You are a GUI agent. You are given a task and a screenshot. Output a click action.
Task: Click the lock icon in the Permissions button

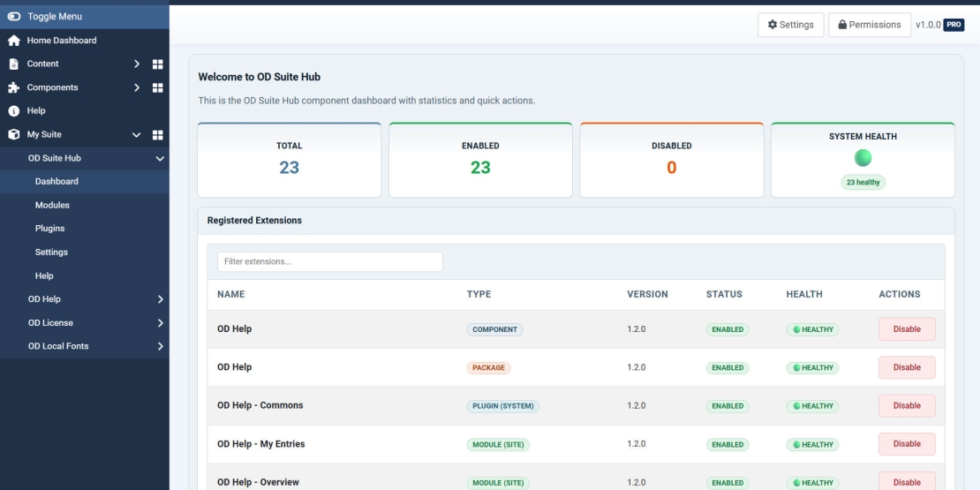pyautogui.click(x=842, y=25)
